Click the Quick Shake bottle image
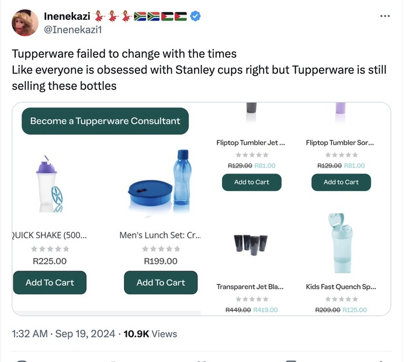Viewport: 409px width, 362px height. pos(48,184)
